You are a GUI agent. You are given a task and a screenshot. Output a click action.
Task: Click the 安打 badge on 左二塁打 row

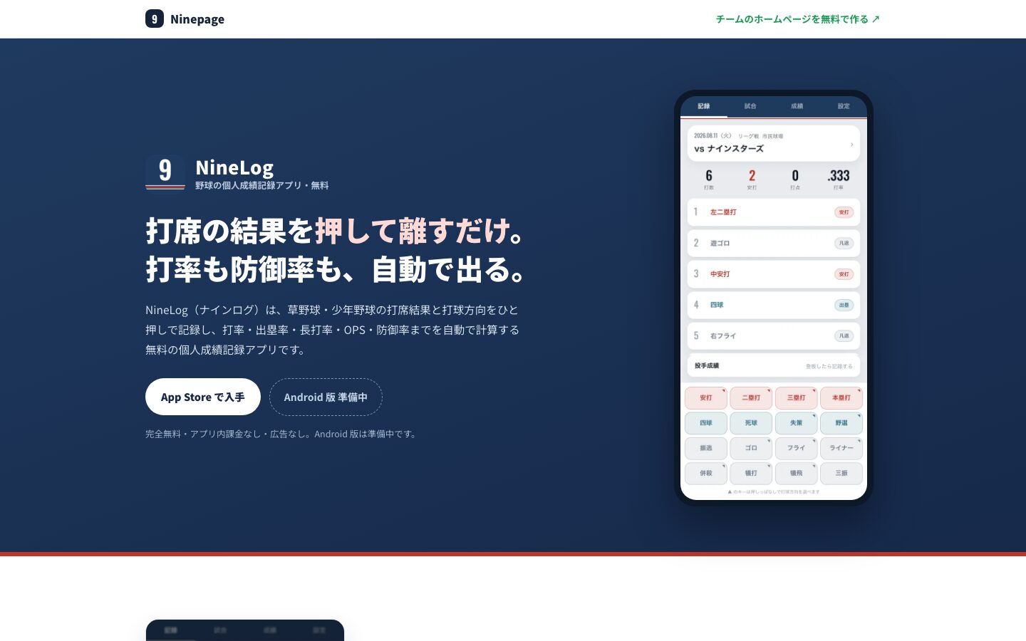point(844,212)
